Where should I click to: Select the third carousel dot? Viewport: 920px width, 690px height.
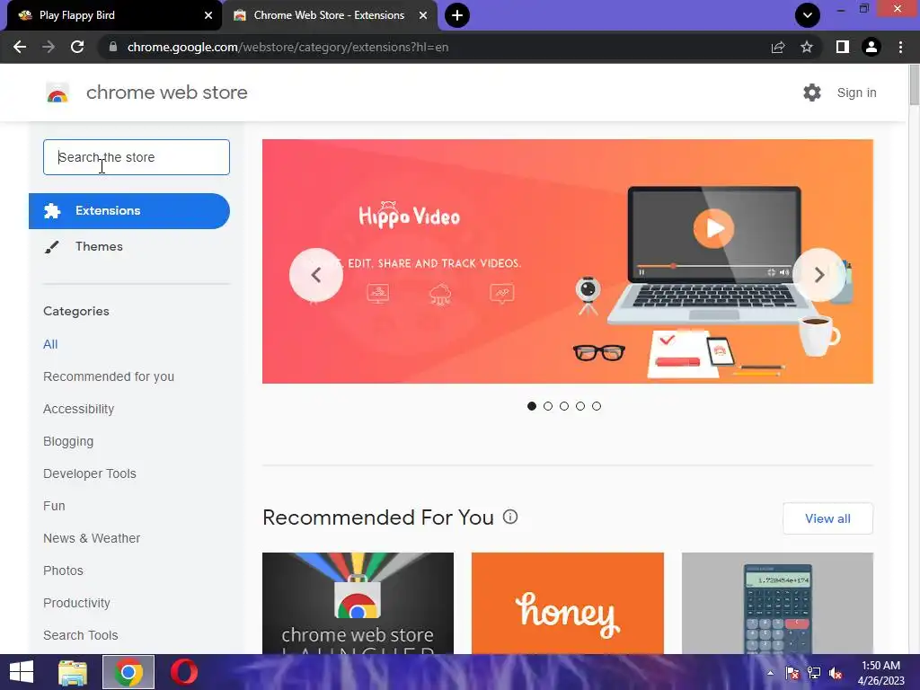(564, 406)
